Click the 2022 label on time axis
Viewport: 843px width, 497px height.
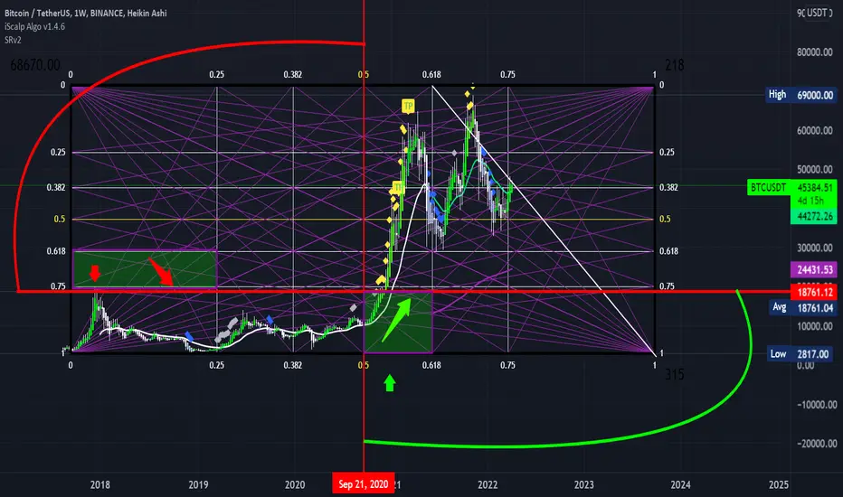pos(488,484)
